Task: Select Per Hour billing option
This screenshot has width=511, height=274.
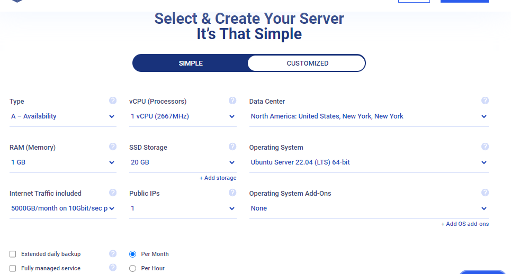Action: tap(132, 269)
